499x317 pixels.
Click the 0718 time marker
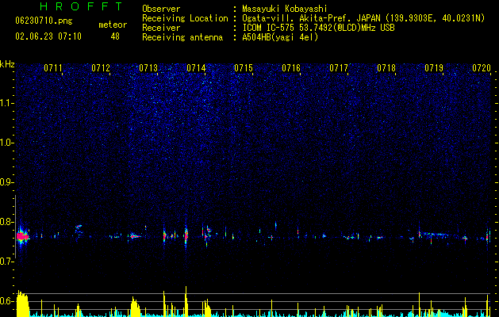click(386, 68)
